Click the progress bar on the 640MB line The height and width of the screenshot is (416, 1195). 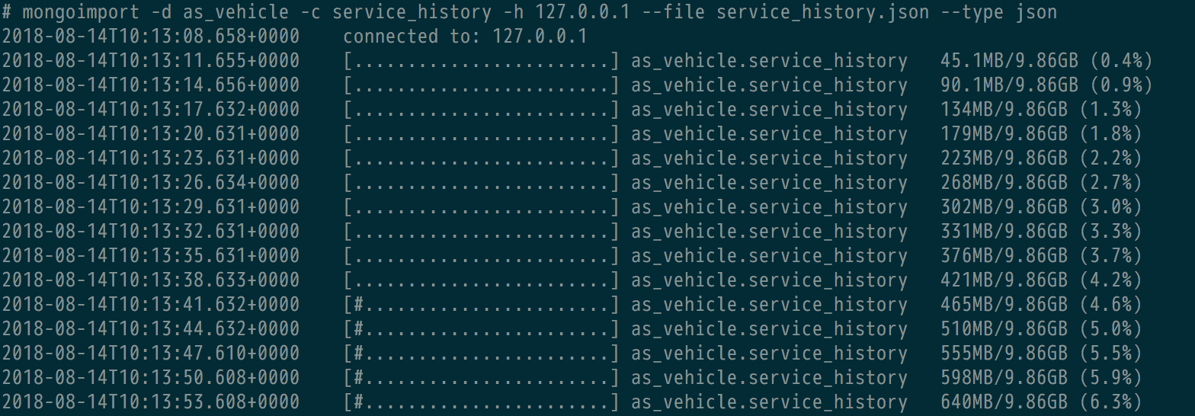click(481, 402)
